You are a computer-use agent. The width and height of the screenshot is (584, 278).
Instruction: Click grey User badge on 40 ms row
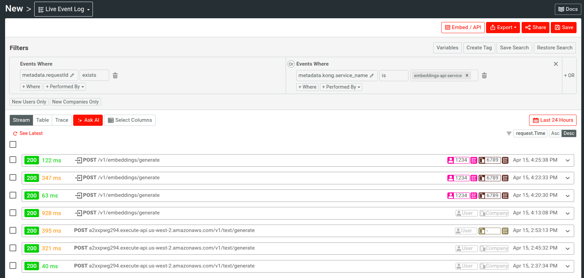coord(466,266)
